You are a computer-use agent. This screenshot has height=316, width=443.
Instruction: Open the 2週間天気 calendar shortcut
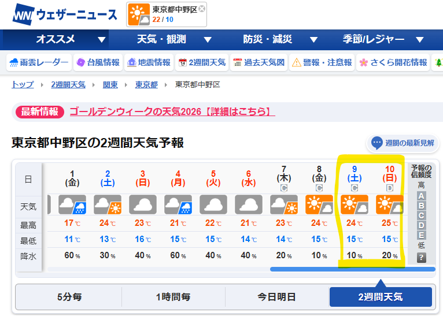[x=202, y=62]
